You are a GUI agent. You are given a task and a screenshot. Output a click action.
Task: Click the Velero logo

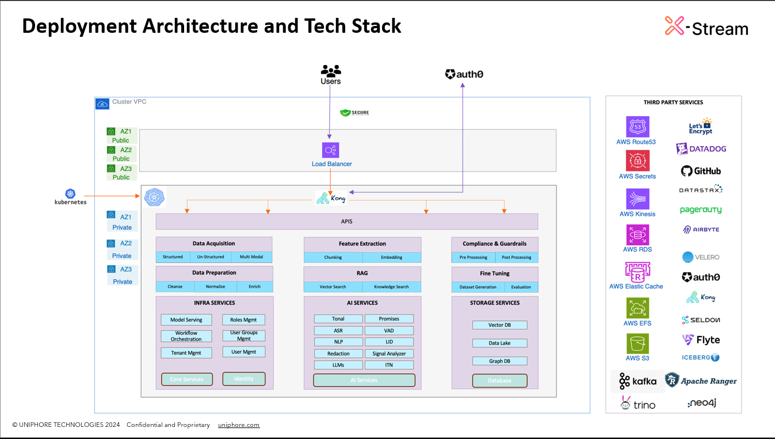point(701,257)
